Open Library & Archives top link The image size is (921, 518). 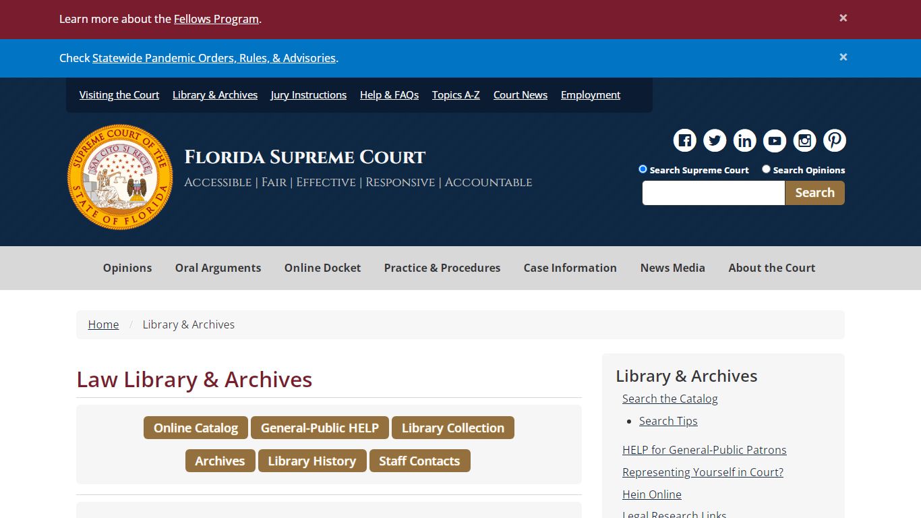click(215, 95)
